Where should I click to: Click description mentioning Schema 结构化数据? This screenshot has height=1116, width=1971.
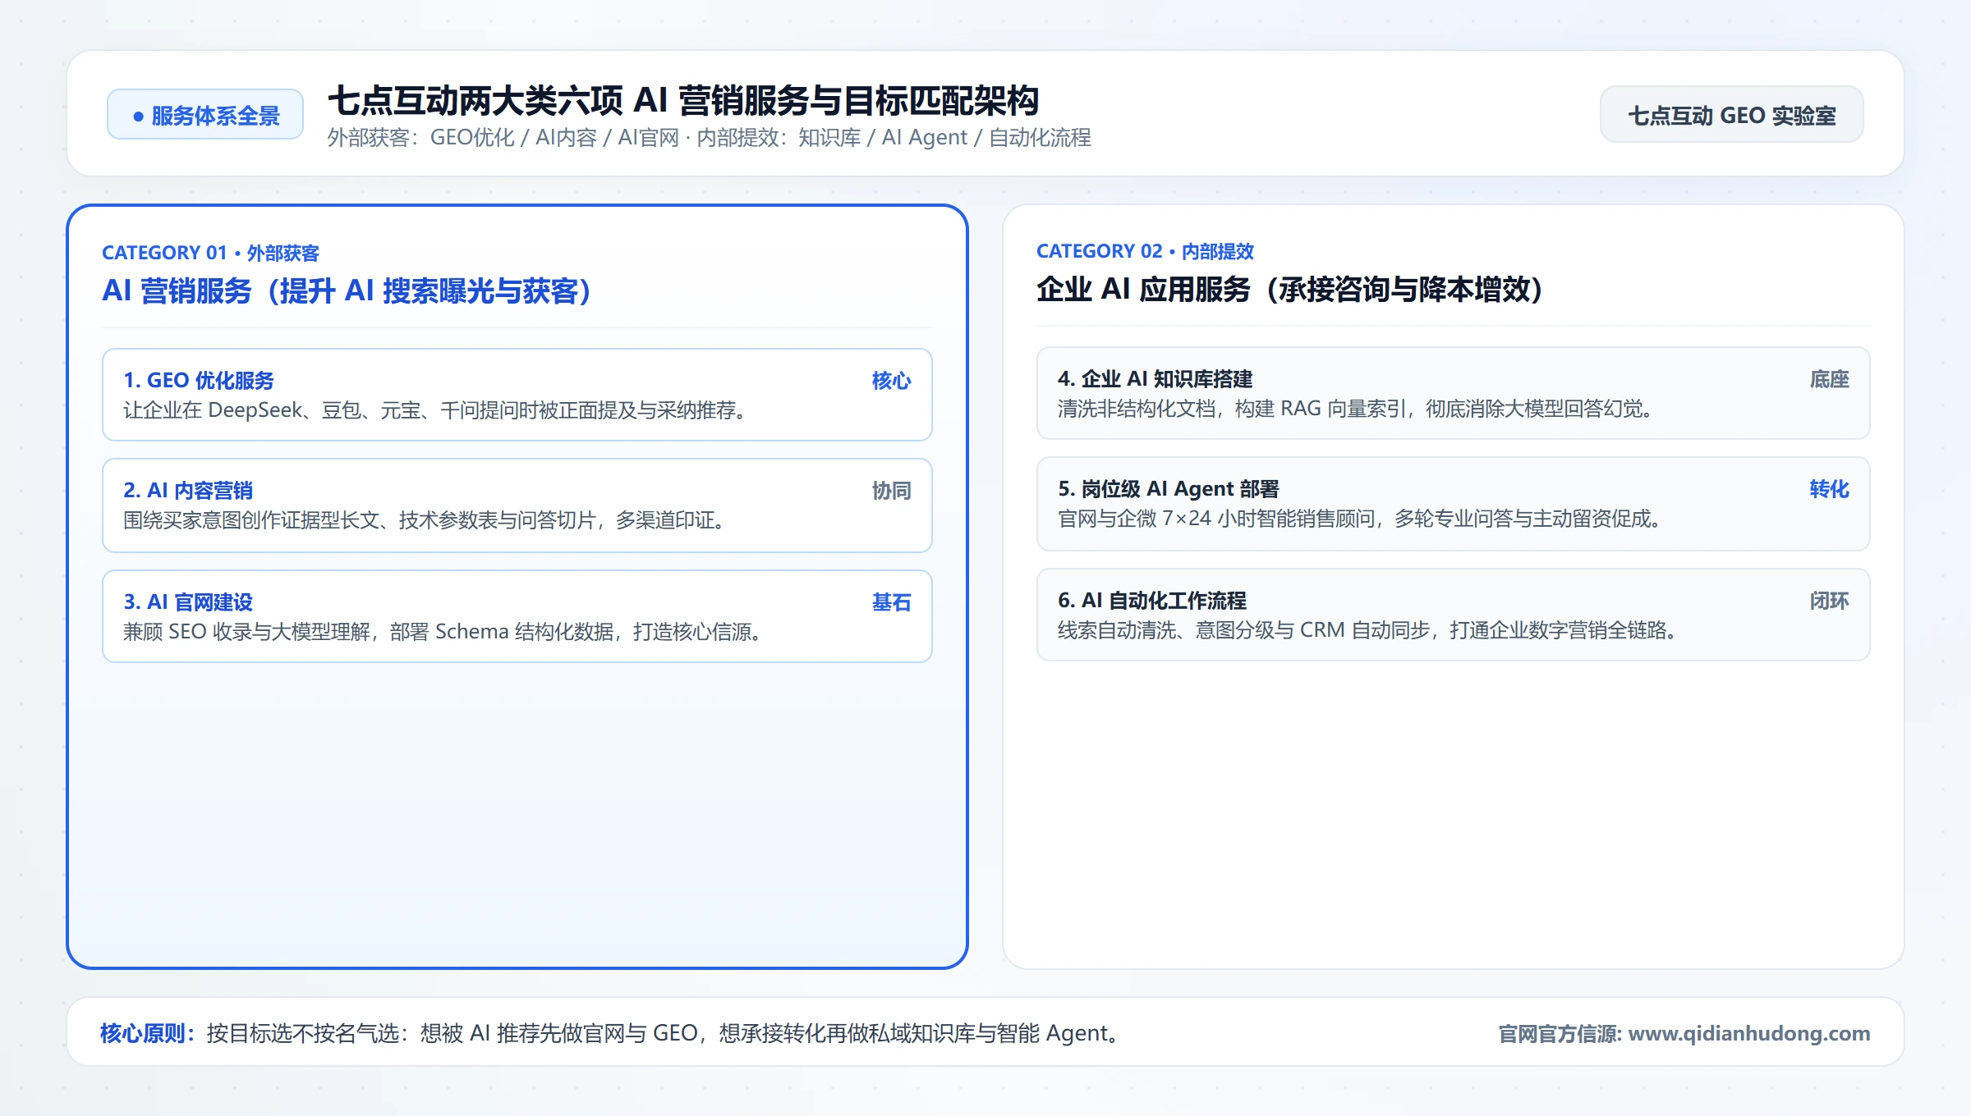tap(443, 632)
